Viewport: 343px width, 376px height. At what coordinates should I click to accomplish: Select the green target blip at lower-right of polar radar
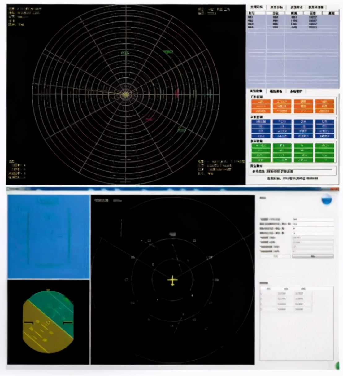(181, 130)
